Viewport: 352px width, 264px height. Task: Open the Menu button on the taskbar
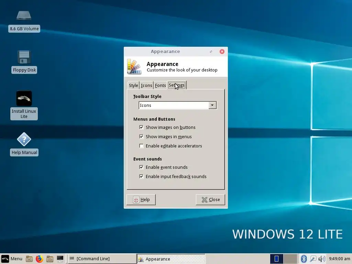pos(12,258)
